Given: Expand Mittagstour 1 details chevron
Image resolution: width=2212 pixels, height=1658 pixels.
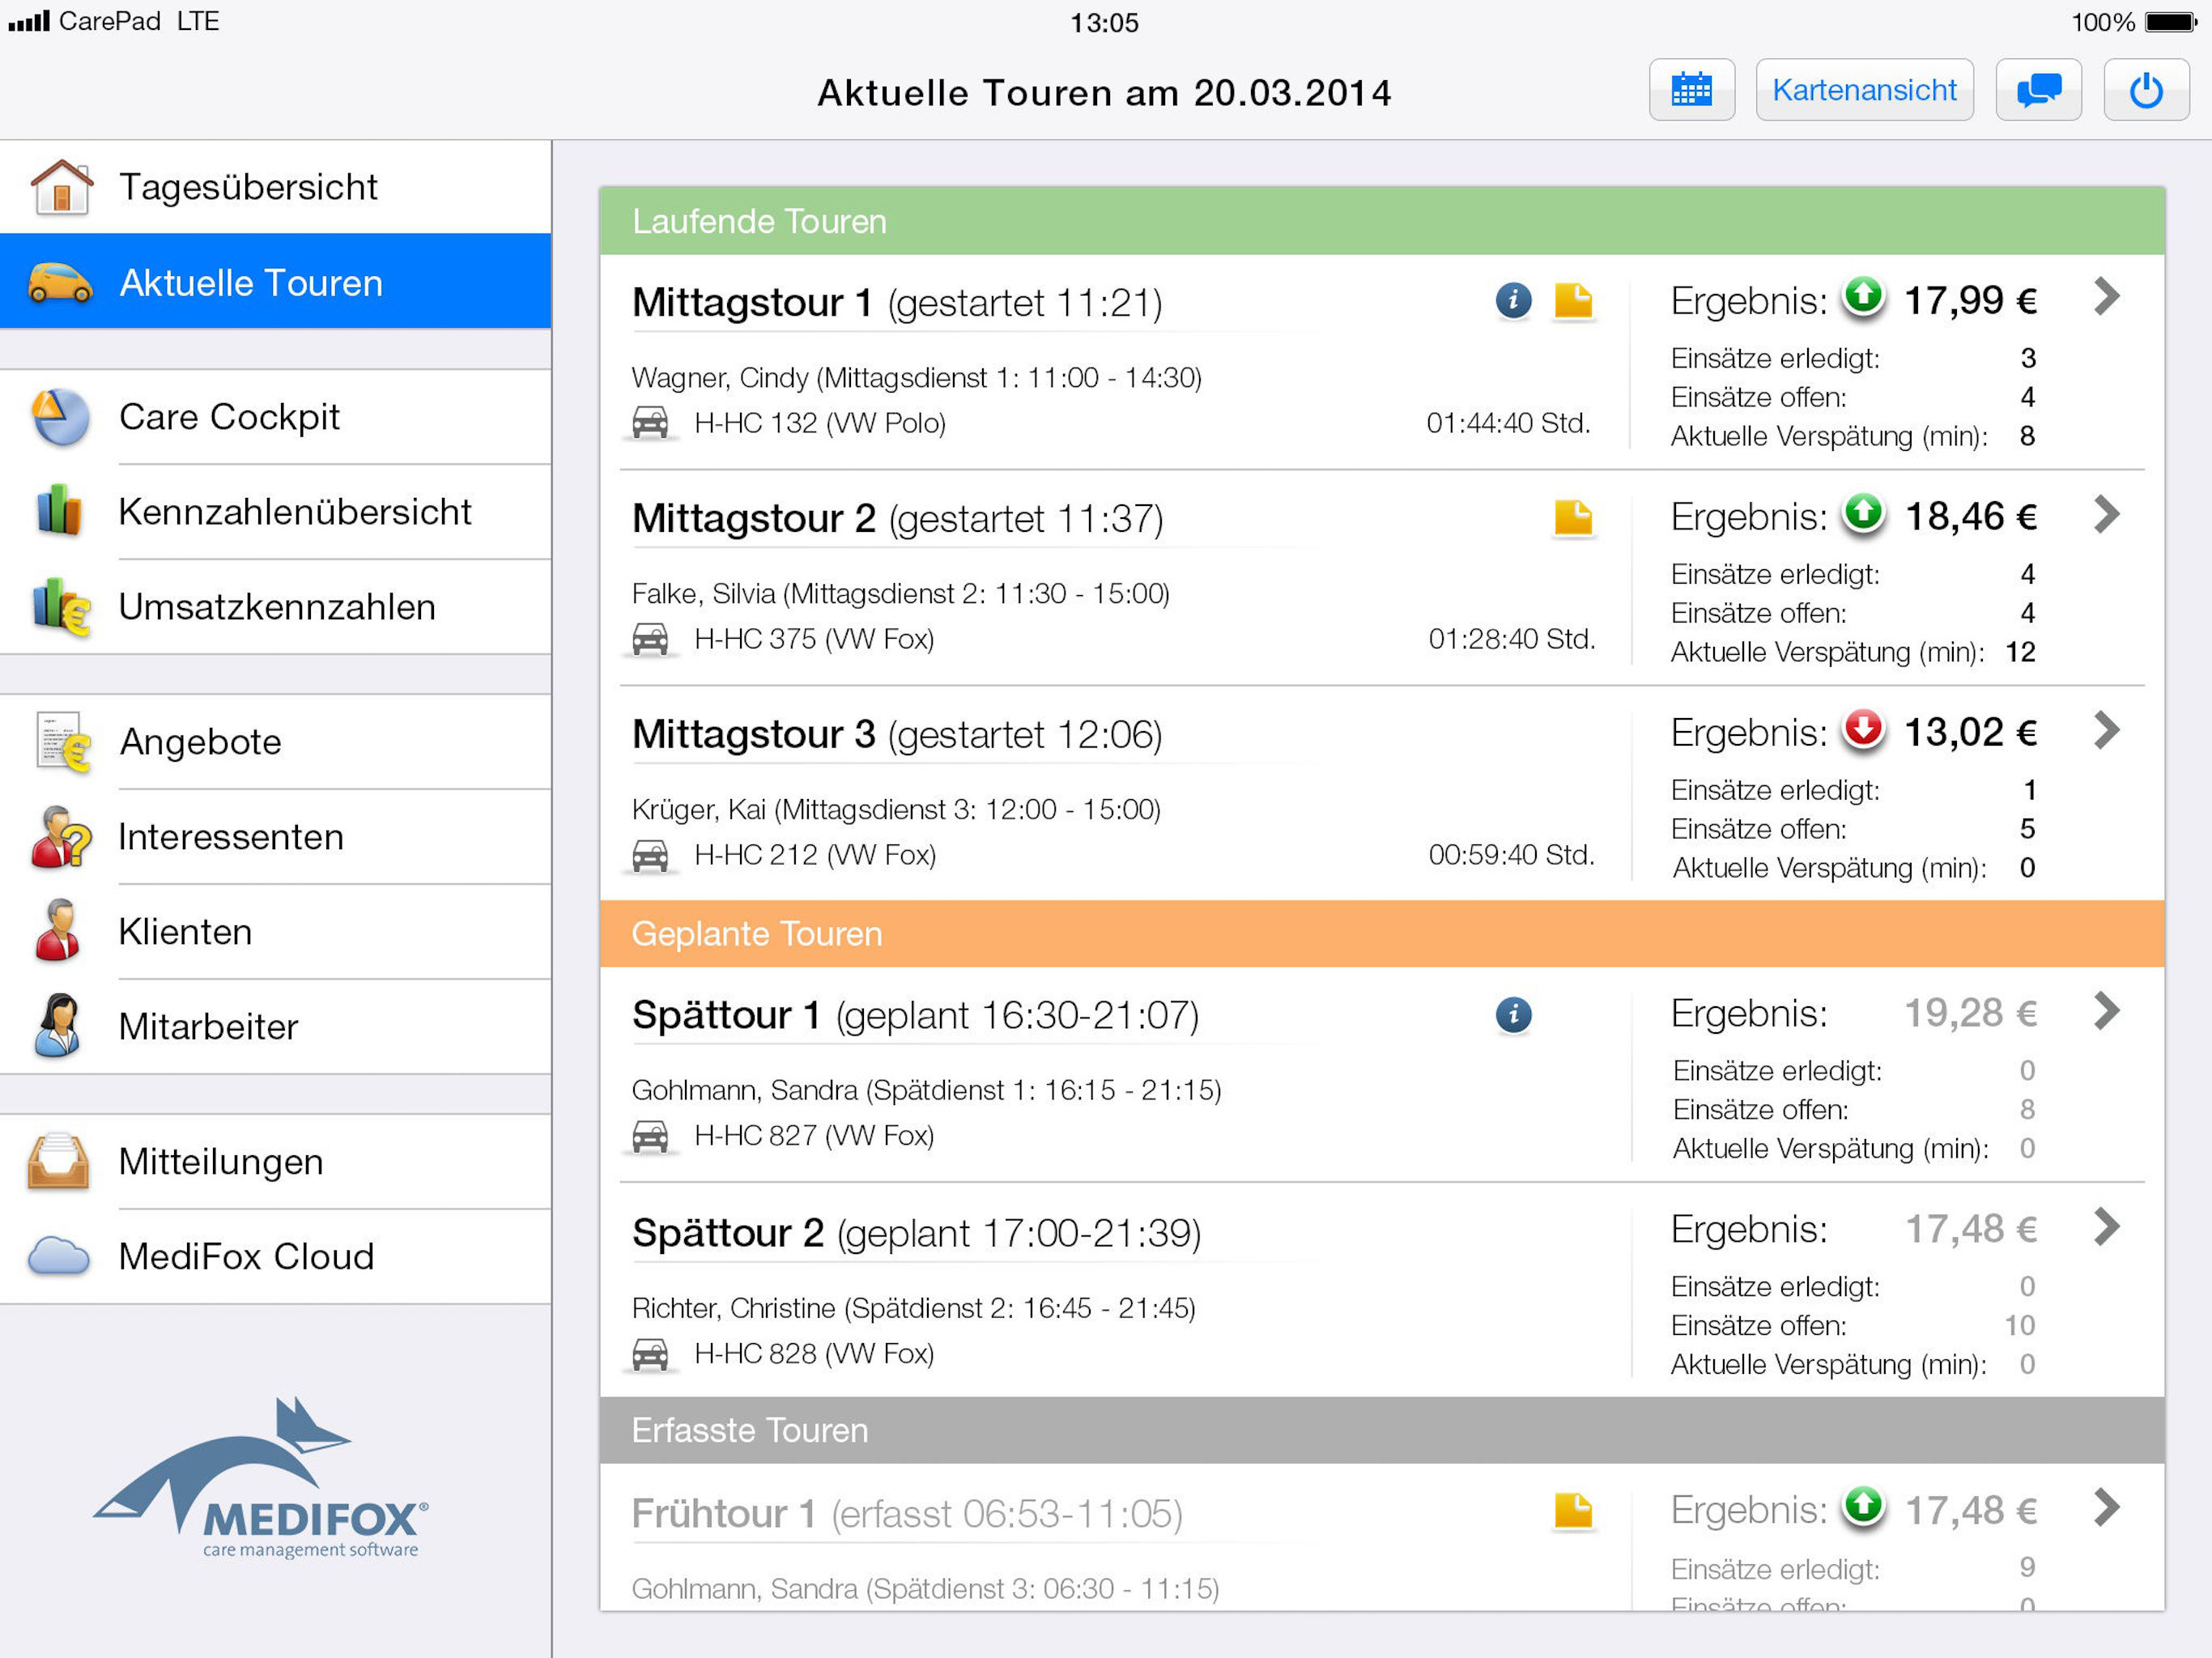Looking at the screenshot, I should pyautogui.click(x=2106, y=297).
